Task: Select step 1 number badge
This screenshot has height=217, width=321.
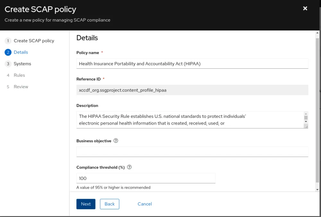Action: 8,41
